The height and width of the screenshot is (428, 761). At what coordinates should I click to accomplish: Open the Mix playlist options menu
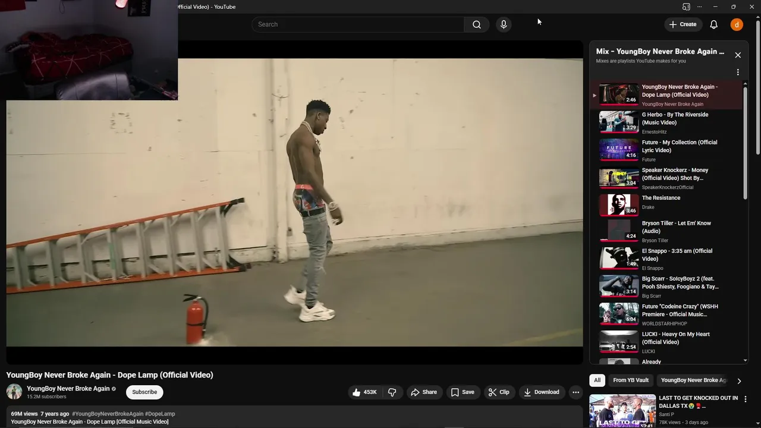pos(738,72)
